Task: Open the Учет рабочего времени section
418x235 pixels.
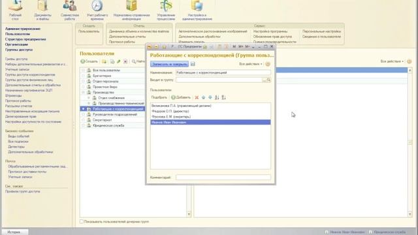Action: (97, 10)
